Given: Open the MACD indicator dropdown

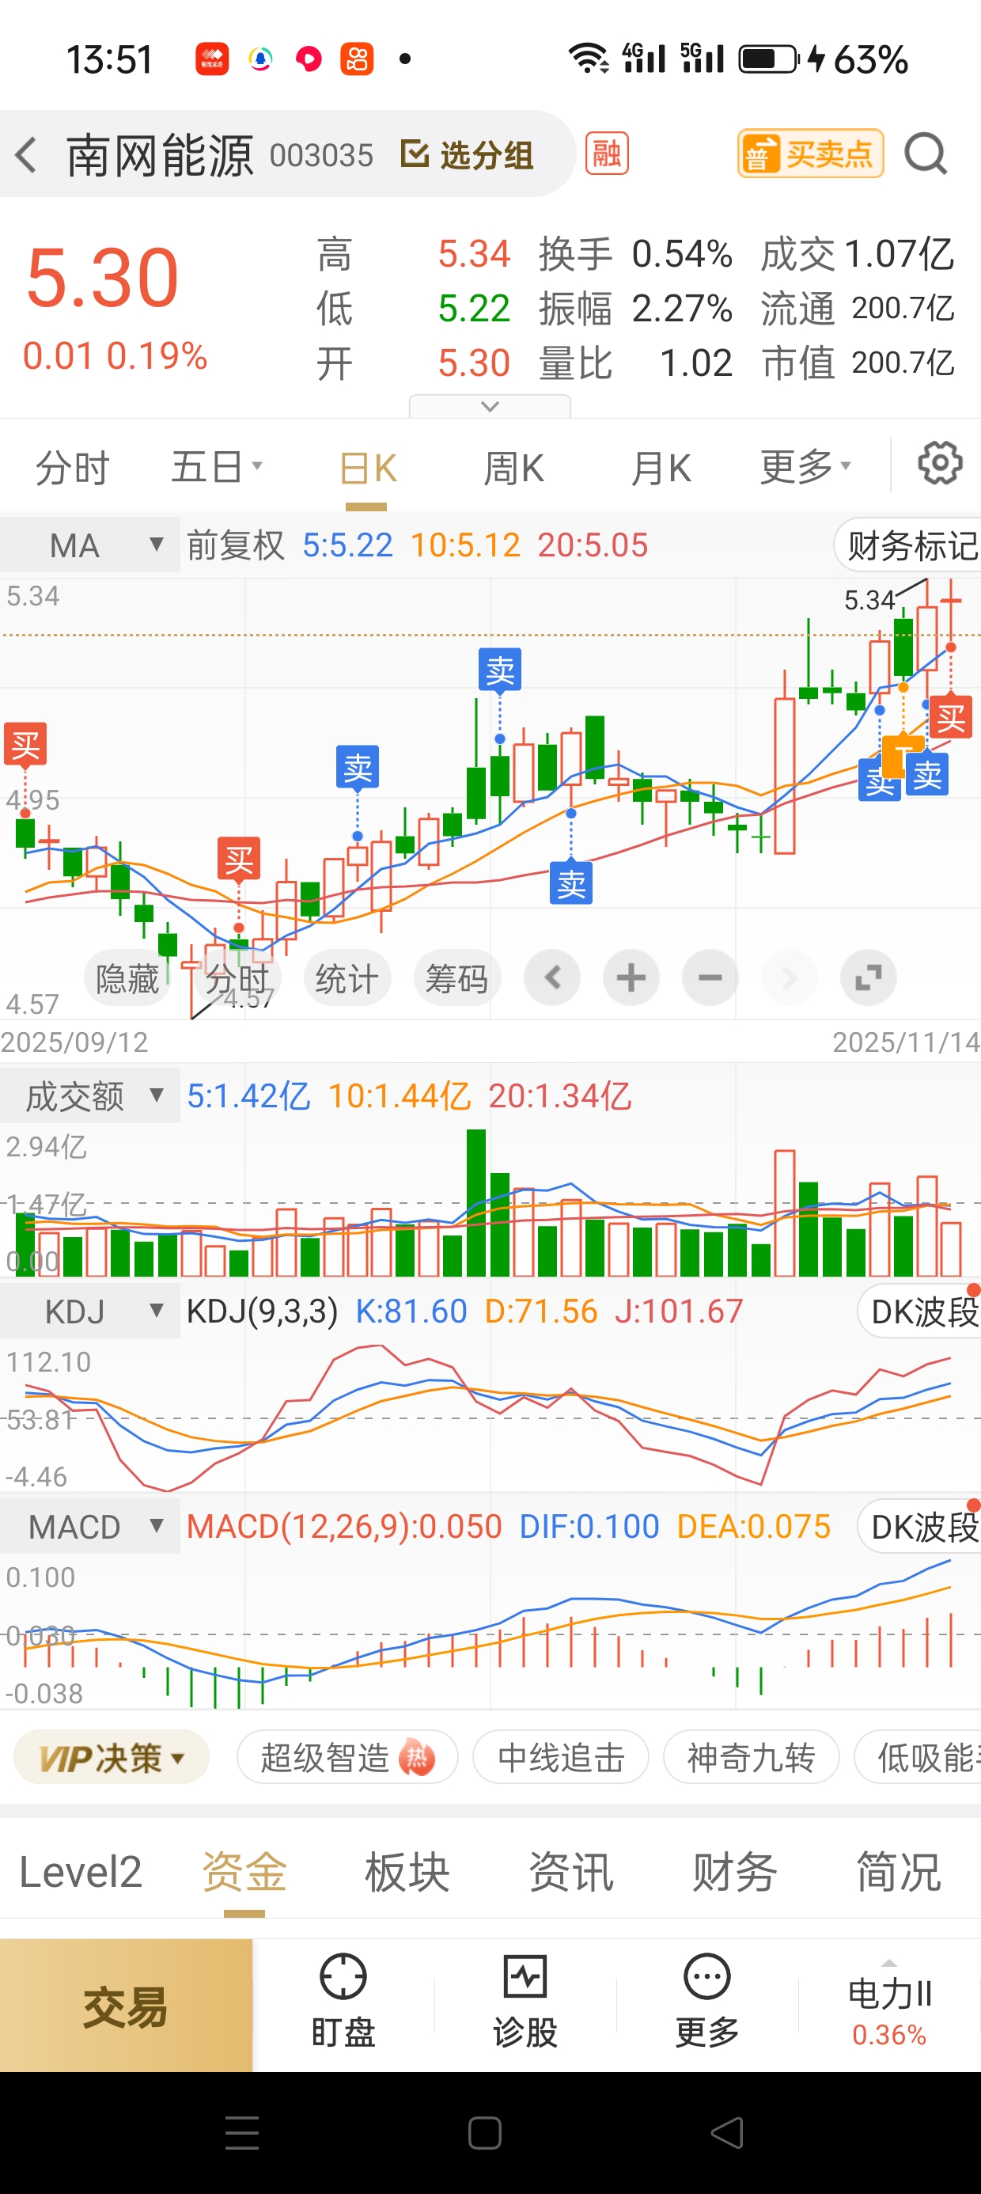Looking at the screenshot, I should (x=90, y=1526).
